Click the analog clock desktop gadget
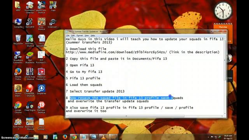This screenshot has height=140, width=249. (223, 10)
